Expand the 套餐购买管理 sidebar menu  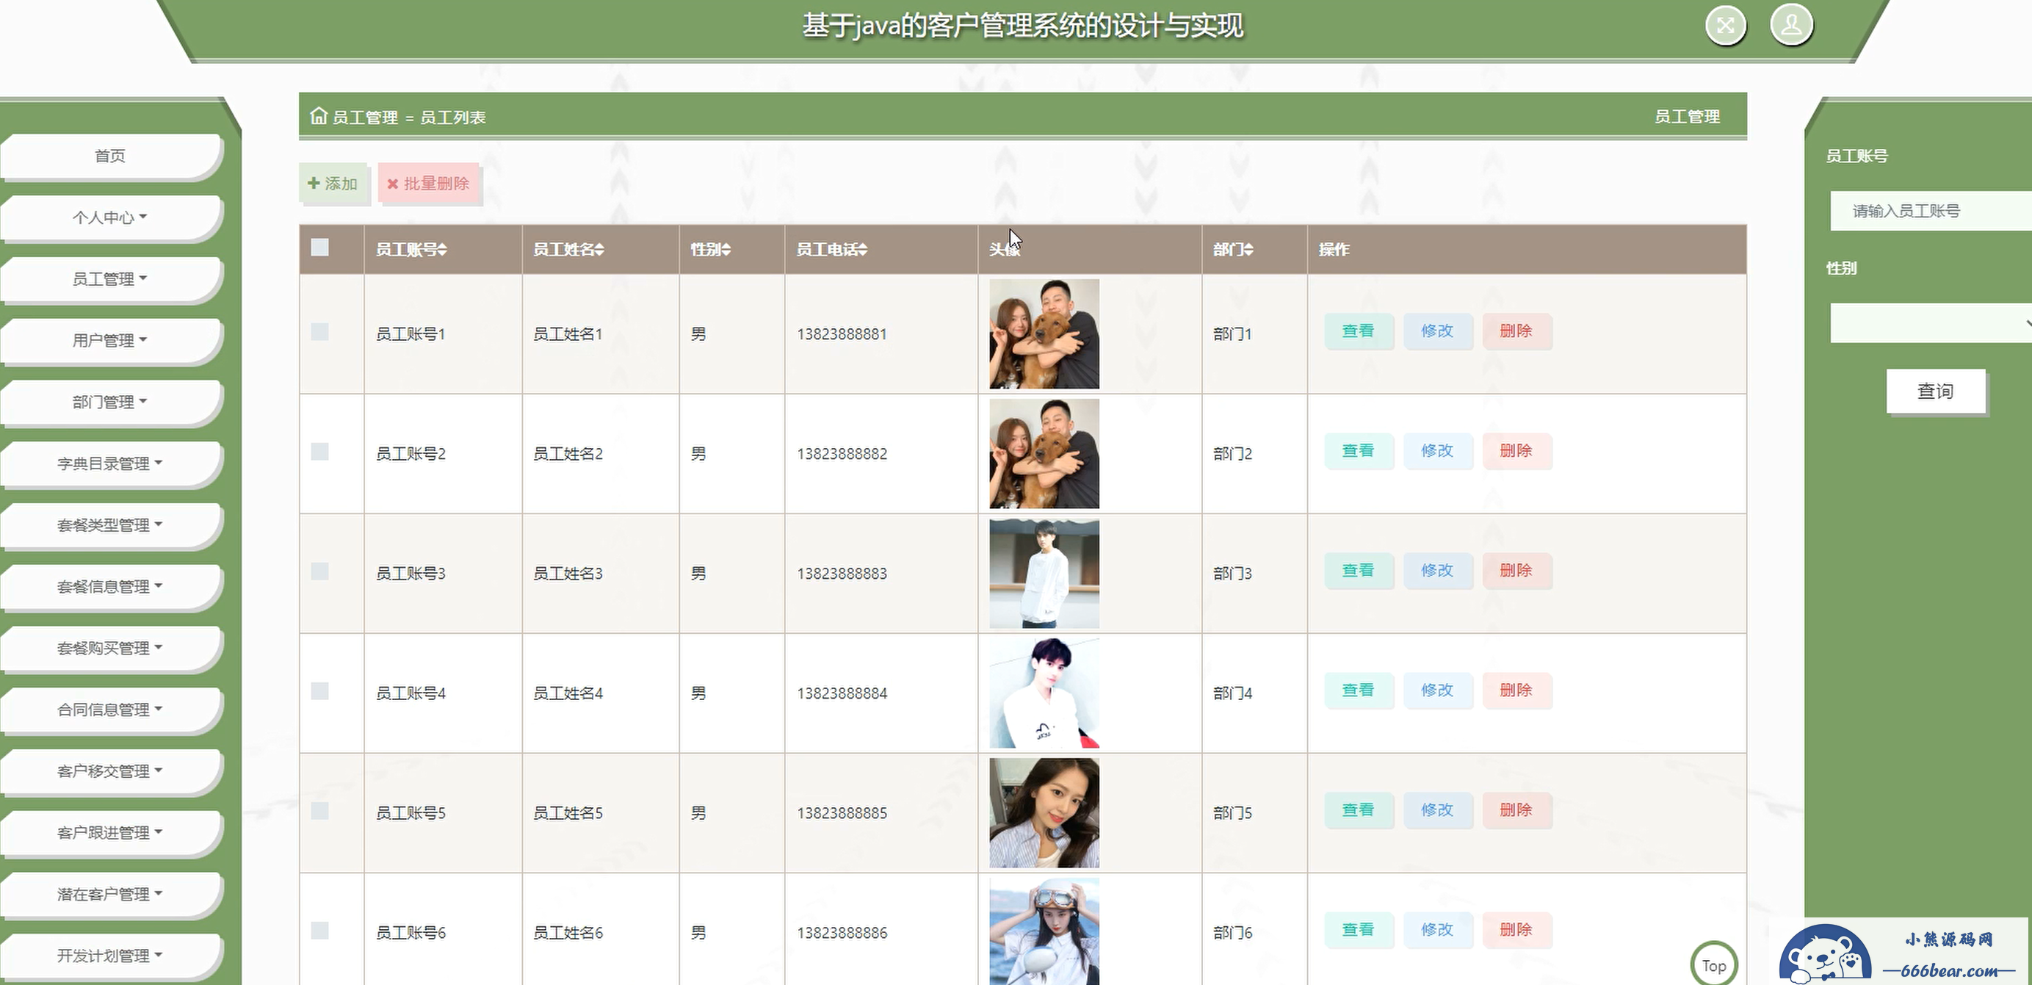[x=110, y=648]
